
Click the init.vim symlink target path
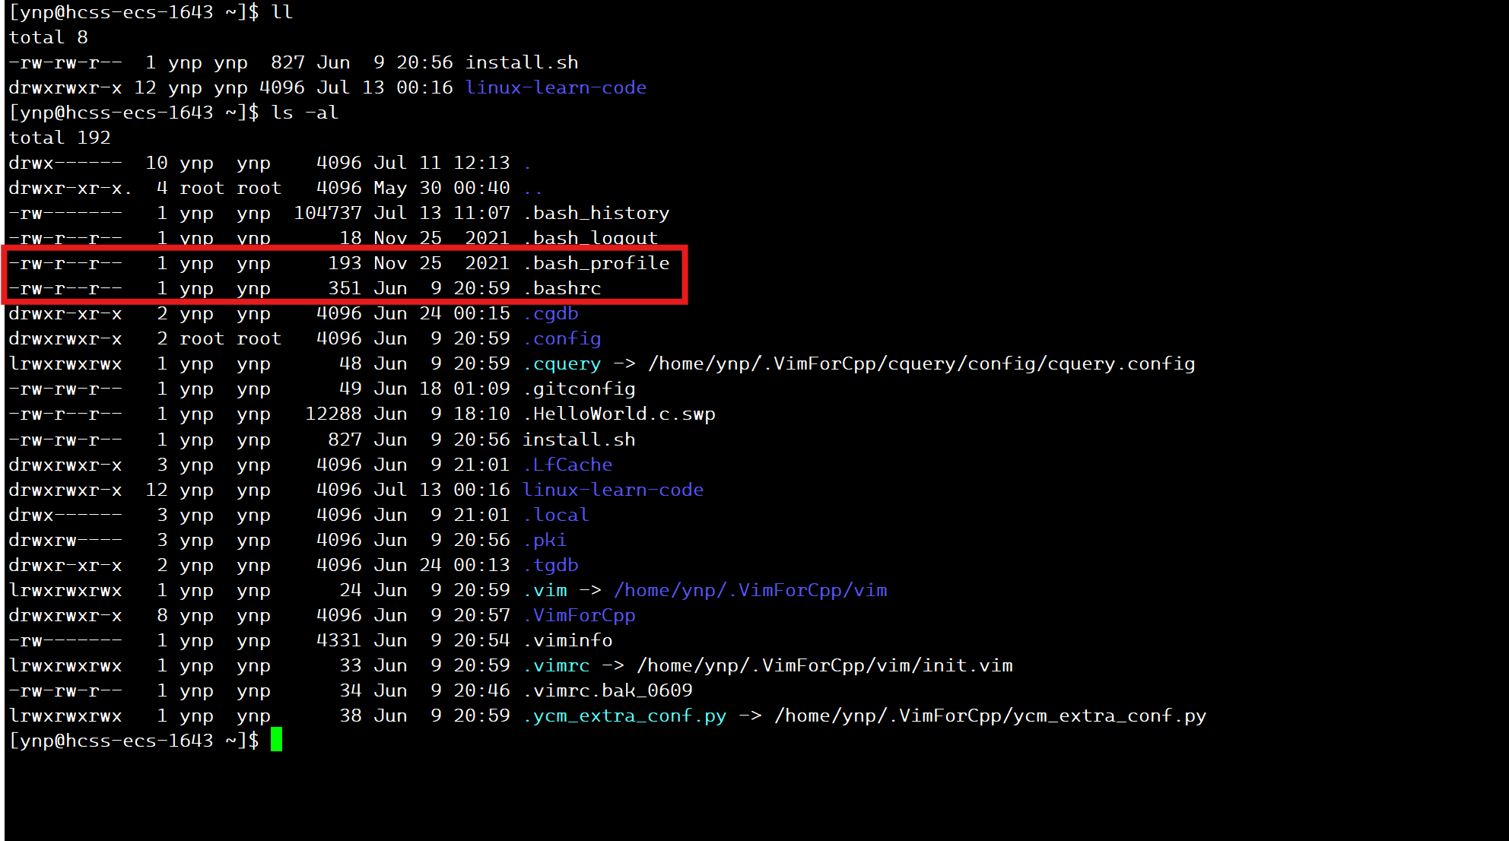point(825,666)
